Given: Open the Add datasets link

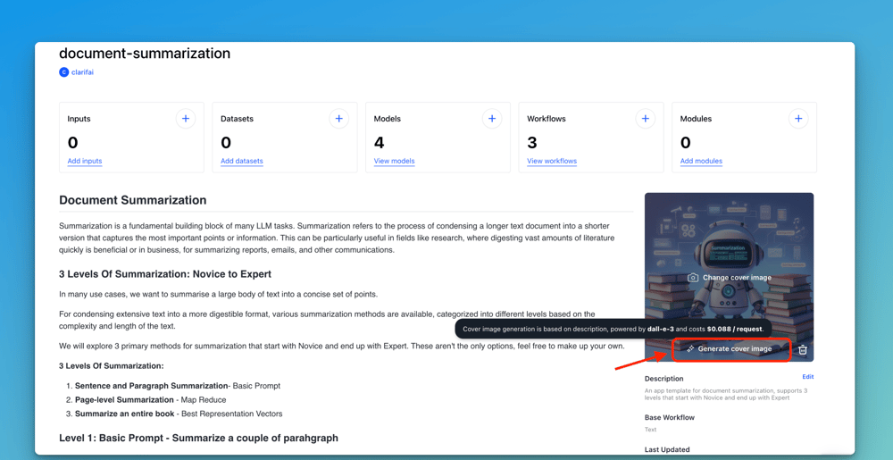Looking at the screenshot, I should 241,162.
